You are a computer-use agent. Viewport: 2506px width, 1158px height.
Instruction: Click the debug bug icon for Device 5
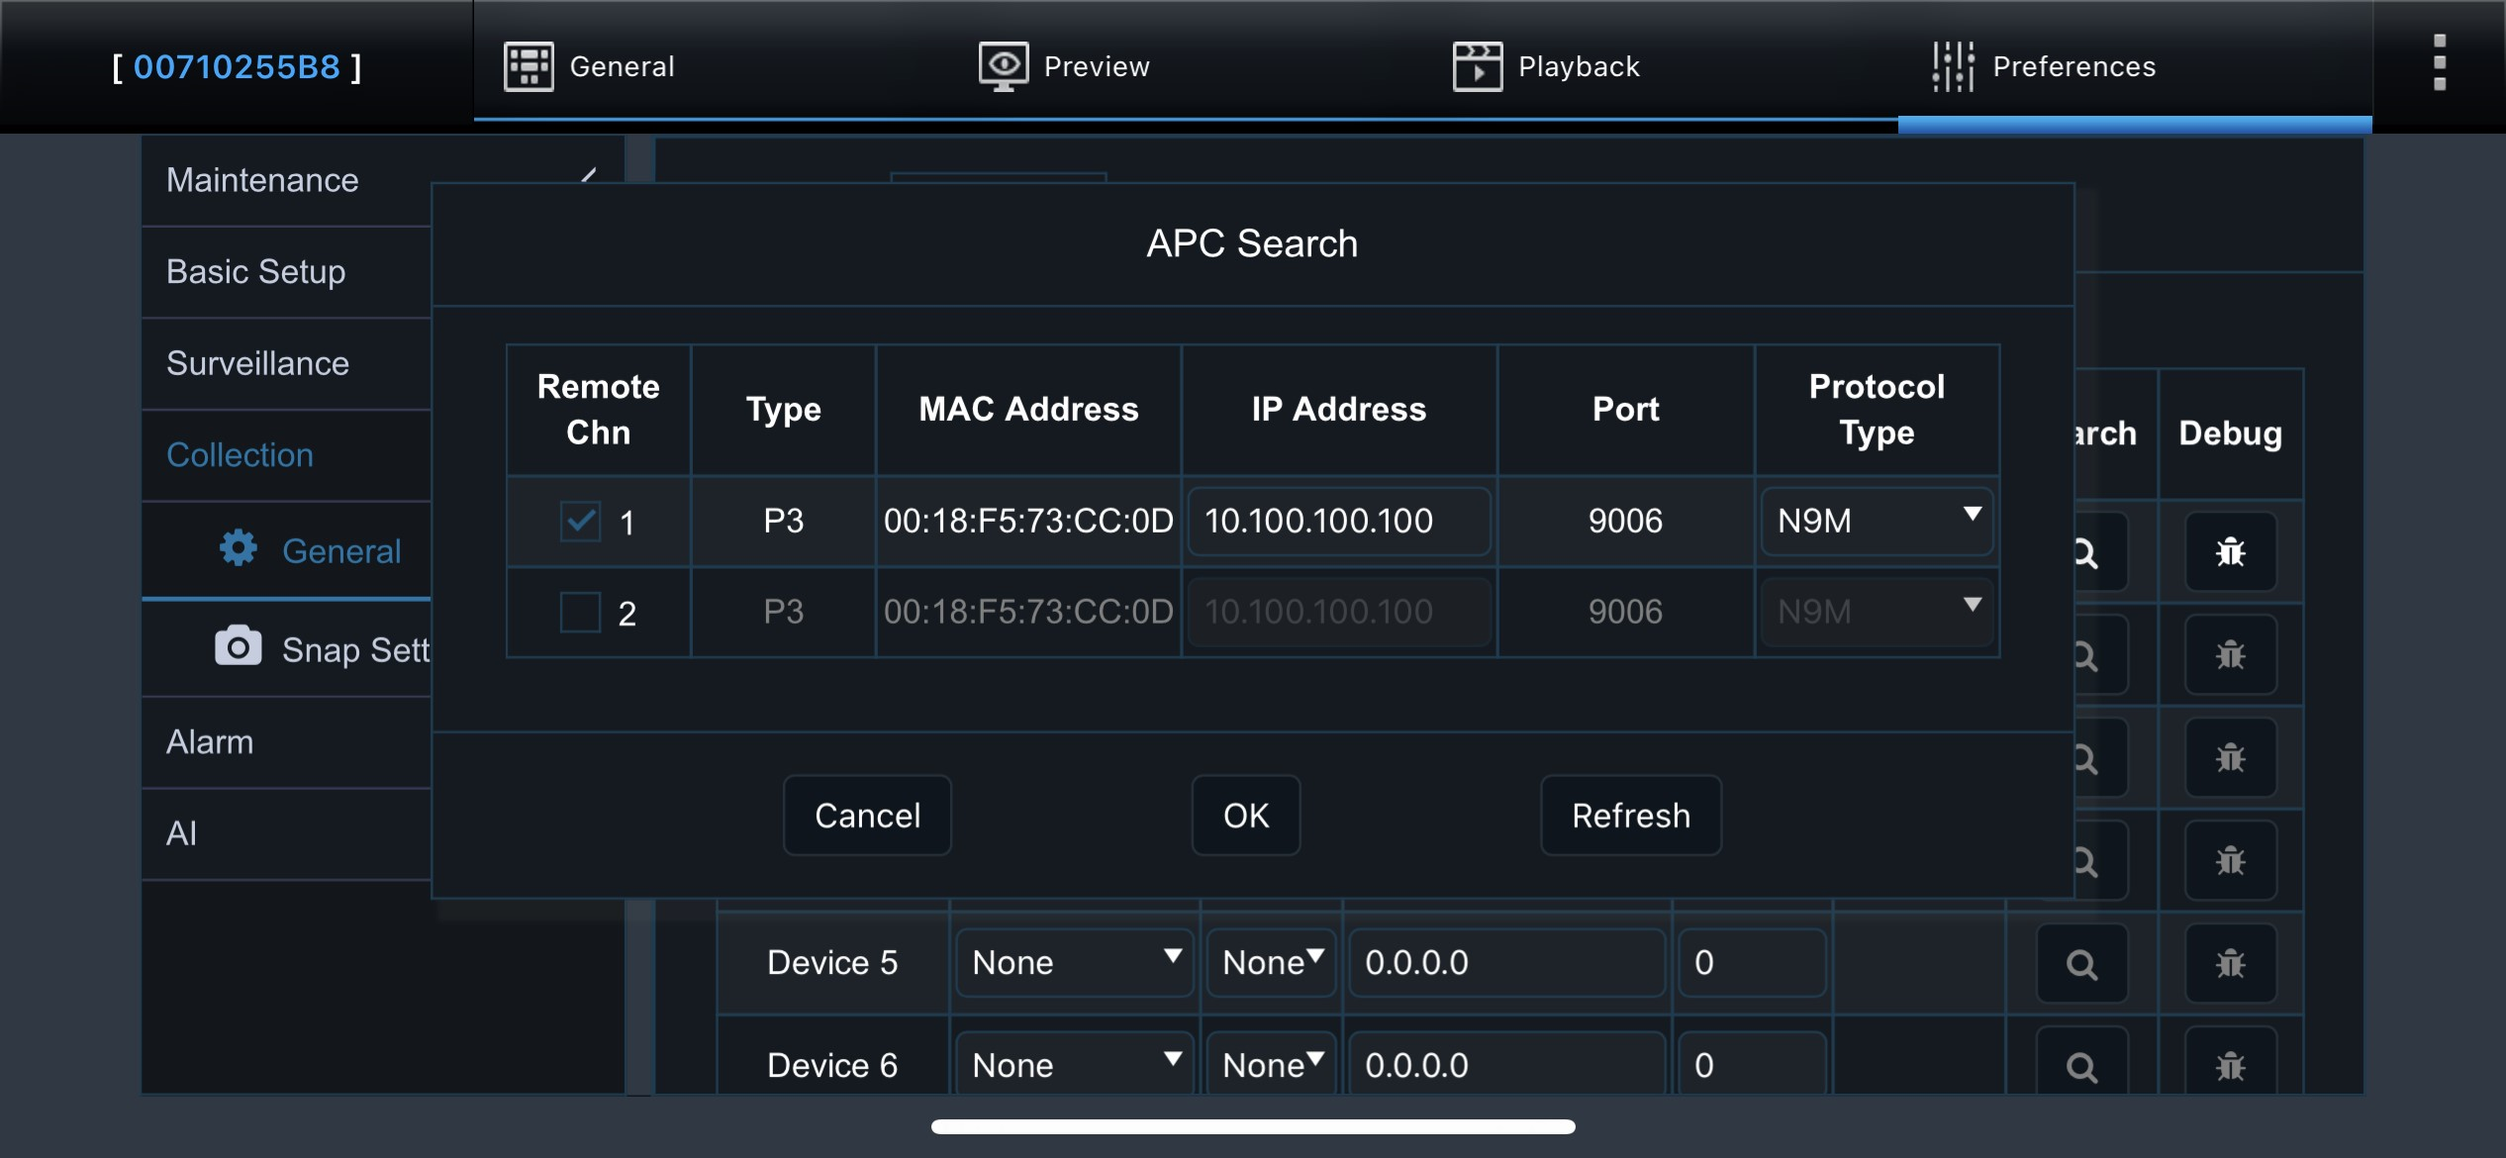[2231, 962]
